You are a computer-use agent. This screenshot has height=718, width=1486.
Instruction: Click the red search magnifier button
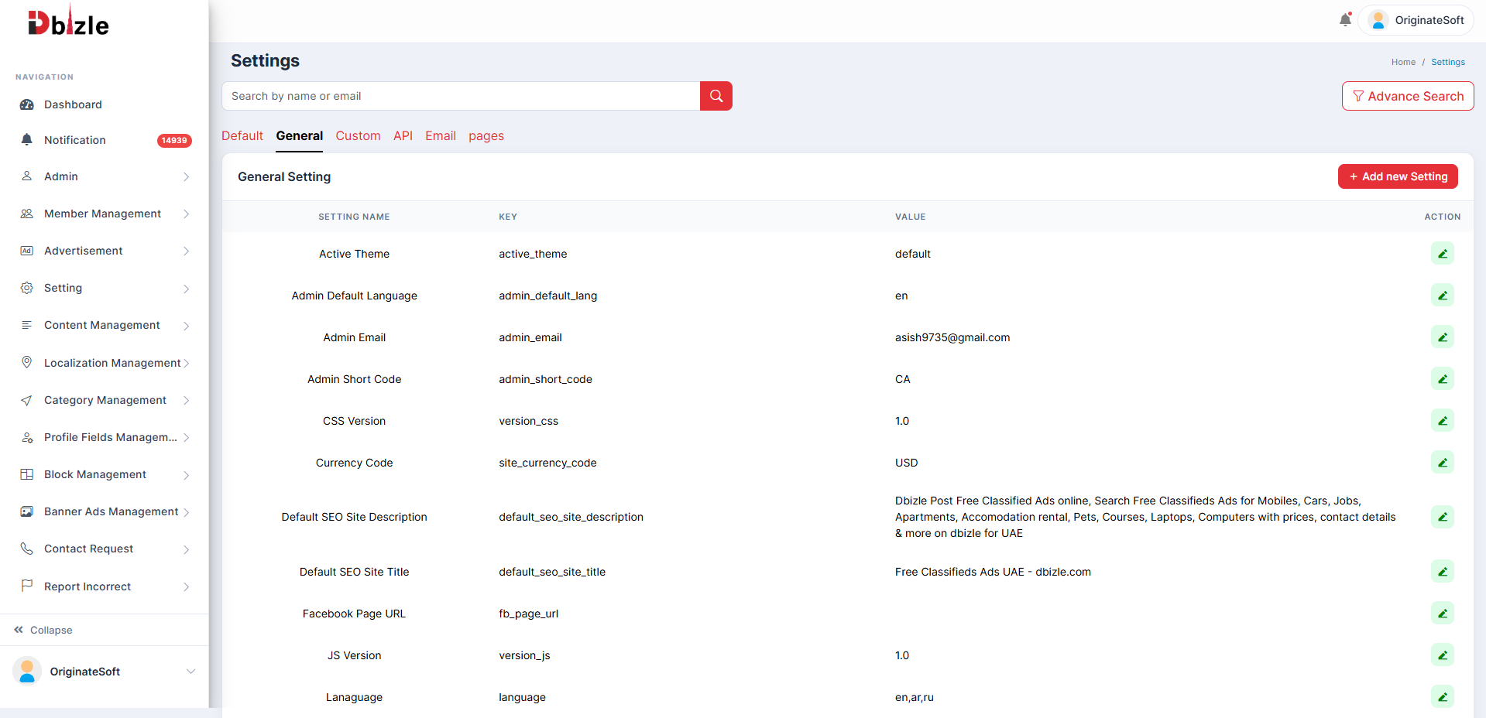[716, 96]
